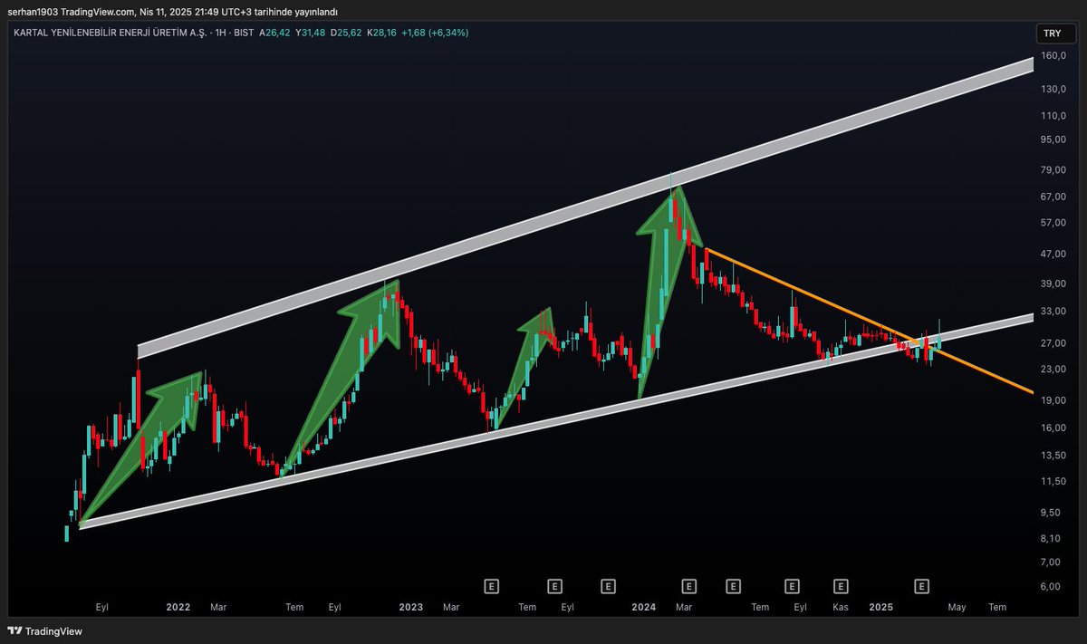
Task: Click the E marker between 2025 and May
Action: point(921,586)
